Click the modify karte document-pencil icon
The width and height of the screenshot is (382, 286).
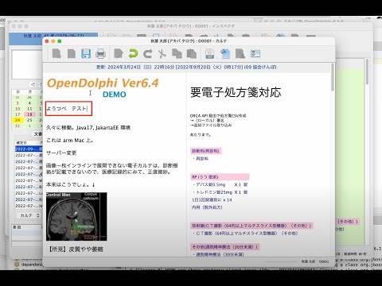(119, 54)
